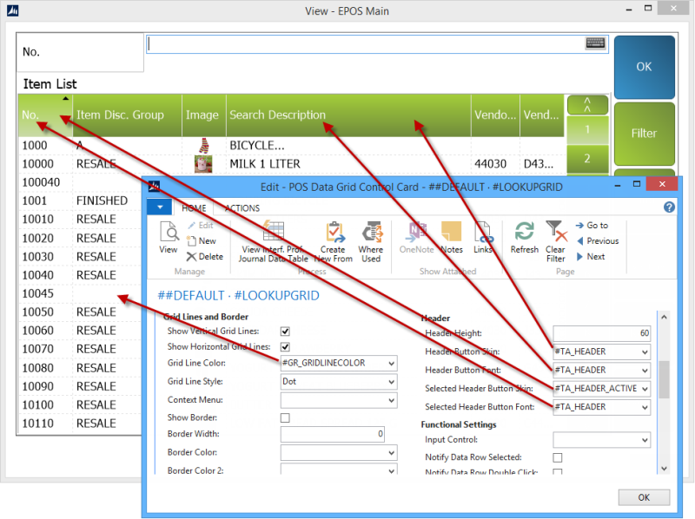This screenshot has height=519, width=695.
Task: Open Notes from the ribbon
Action: (452, 238)
